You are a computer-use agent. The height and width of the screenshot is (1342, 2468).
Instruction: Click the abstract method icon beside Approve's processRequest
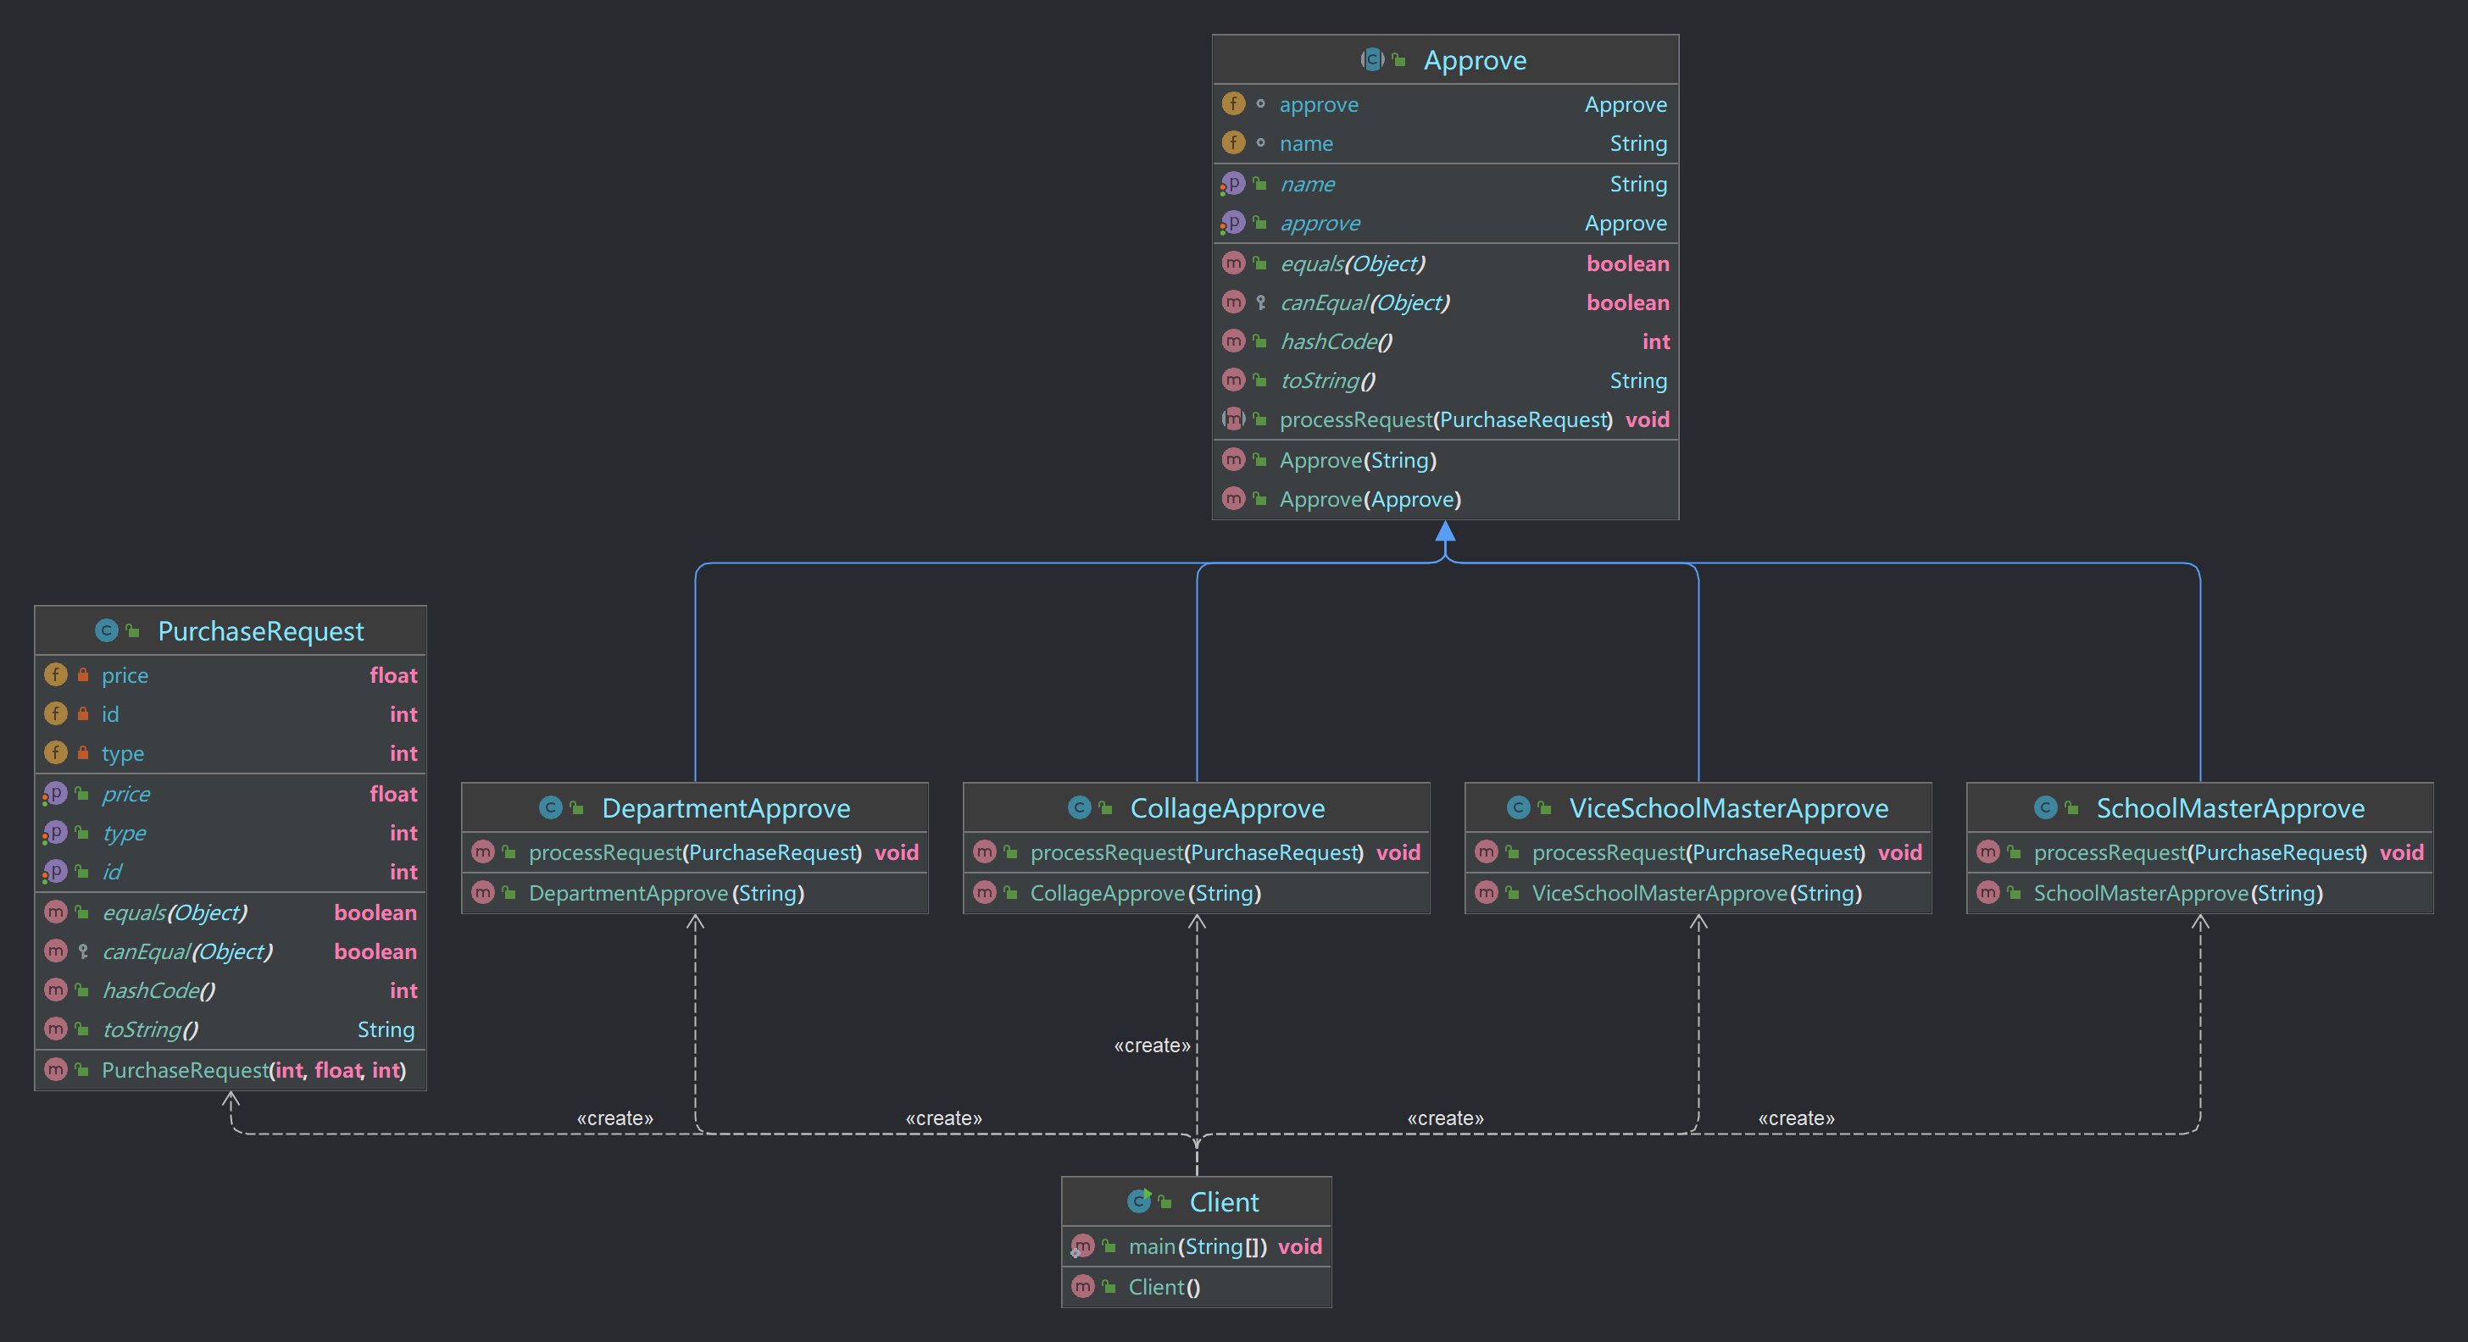coord(1233,419)
